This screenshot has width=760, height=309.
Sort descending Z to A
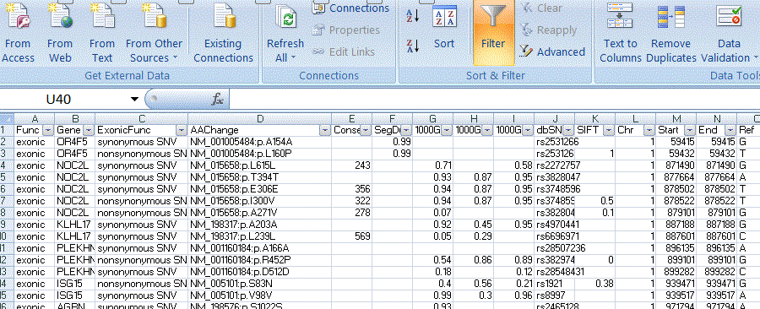(412, 46)
